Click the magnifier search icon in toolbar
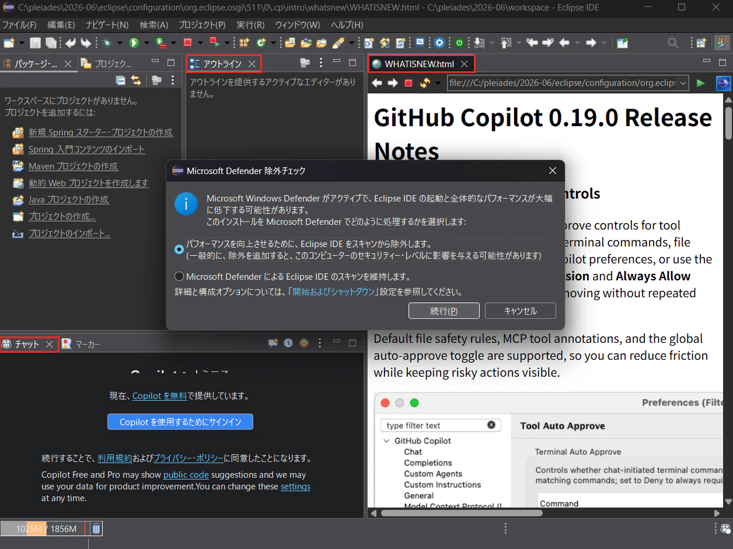733x549 pixels. coord(673,43)
